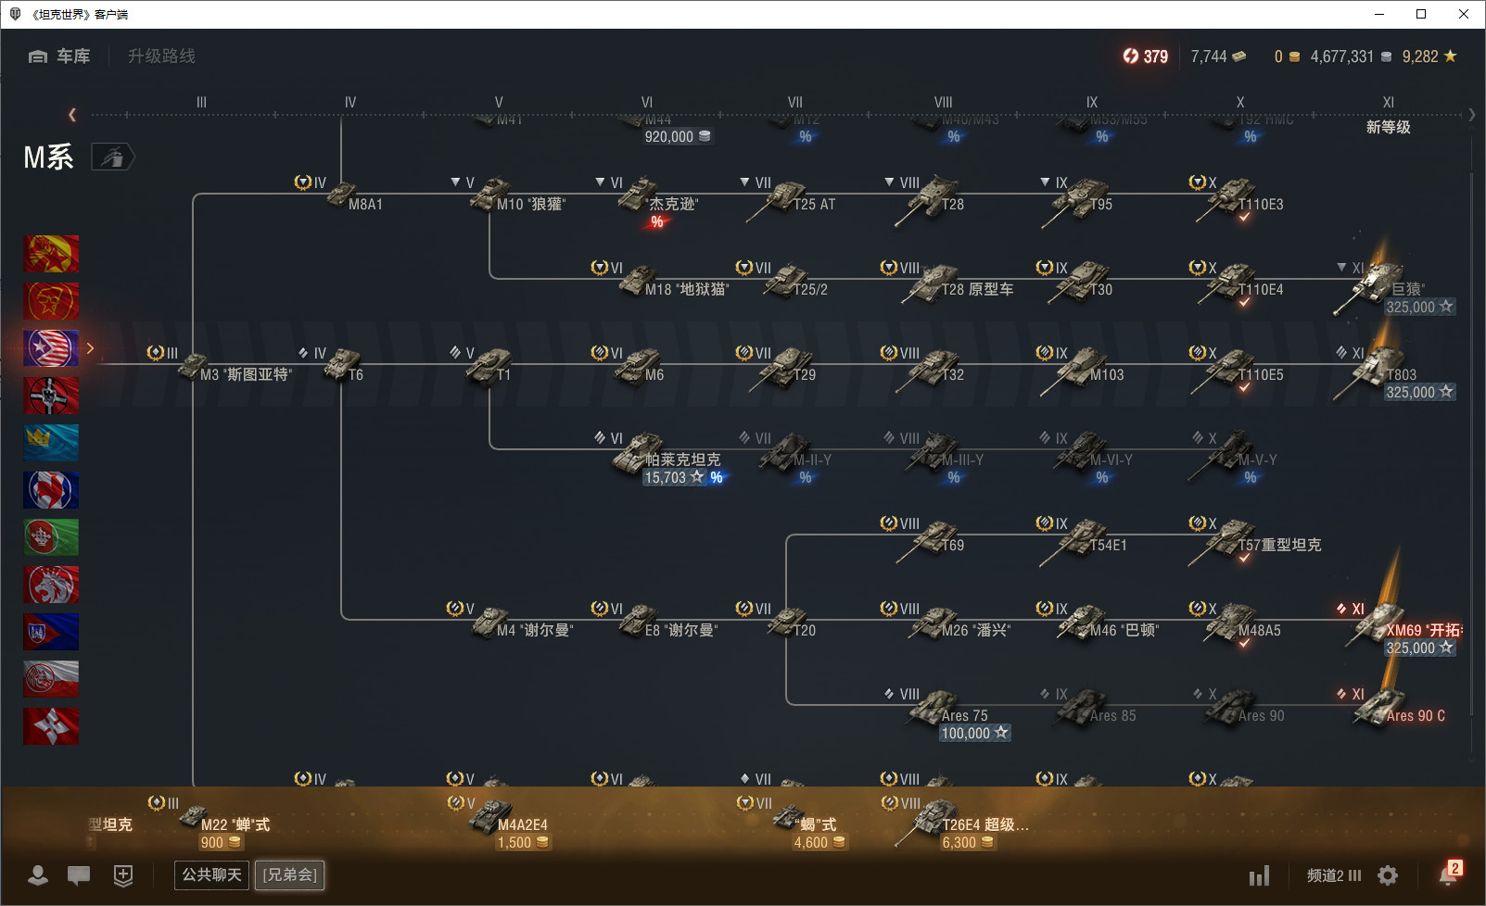Select the T110E3 tank icon

(x=1224, y=199)
